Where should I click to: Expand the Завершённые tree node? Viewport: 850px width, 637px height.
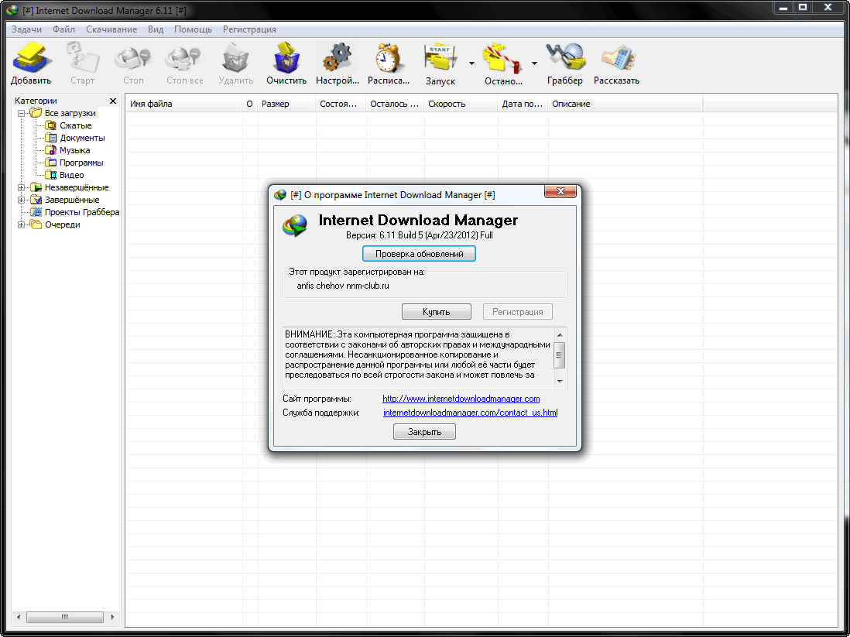(21, 200)
